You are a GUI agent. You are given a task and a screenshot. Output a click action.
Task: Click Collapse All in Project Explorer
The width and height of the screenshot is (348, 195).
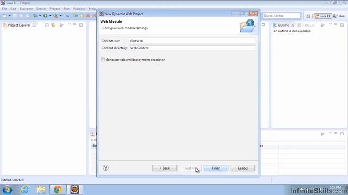(47, 25)
